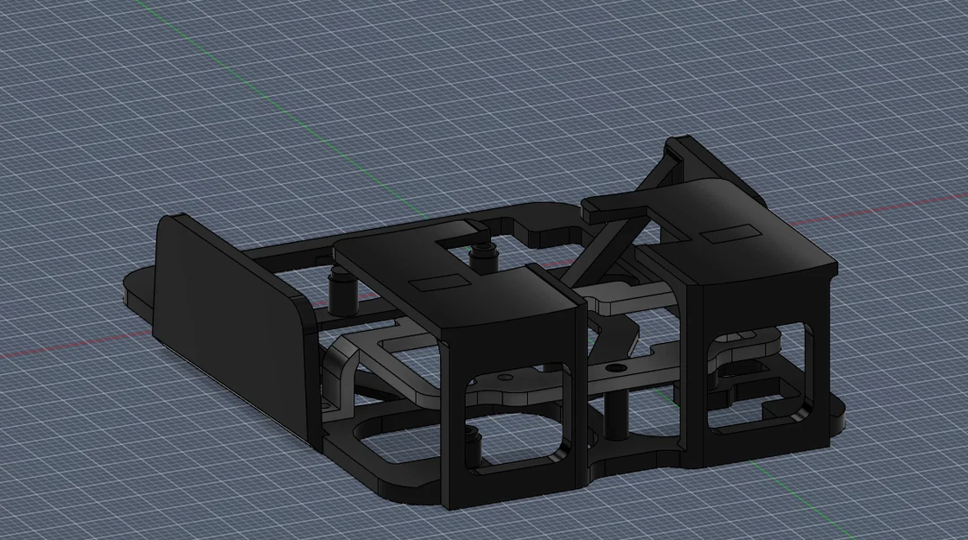Select the small rectangular recess atop right bracket
Image resolution: width=968 pixels, height=540 pixels.
[x=729, y=234]
